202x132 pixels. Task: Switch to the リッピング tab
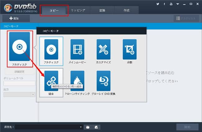click(78, 11)
